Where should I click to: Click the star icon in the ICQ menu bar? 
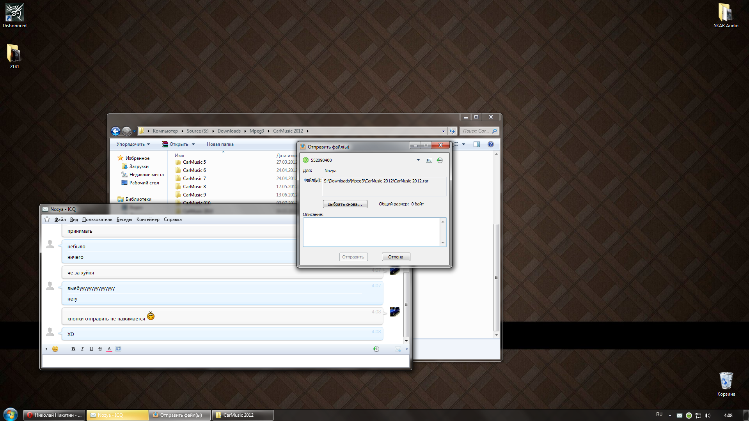[47, 219]
